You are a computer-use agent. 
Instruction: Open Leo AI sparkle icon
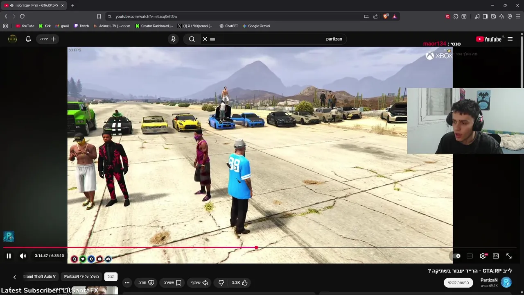click(x=501, y=16)
